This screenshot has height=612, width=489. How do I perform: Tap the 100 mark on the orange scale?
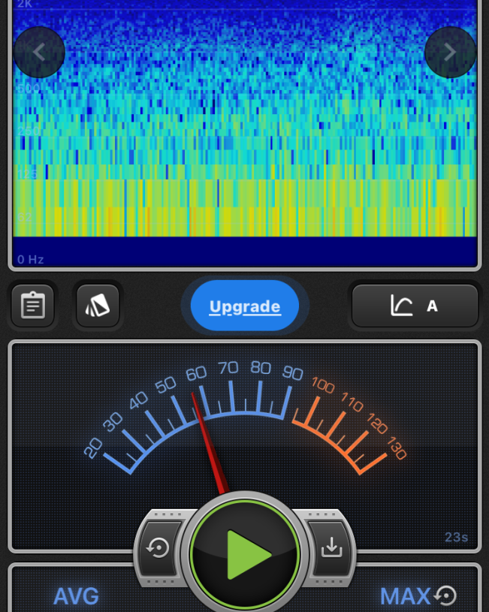[323, 387]
